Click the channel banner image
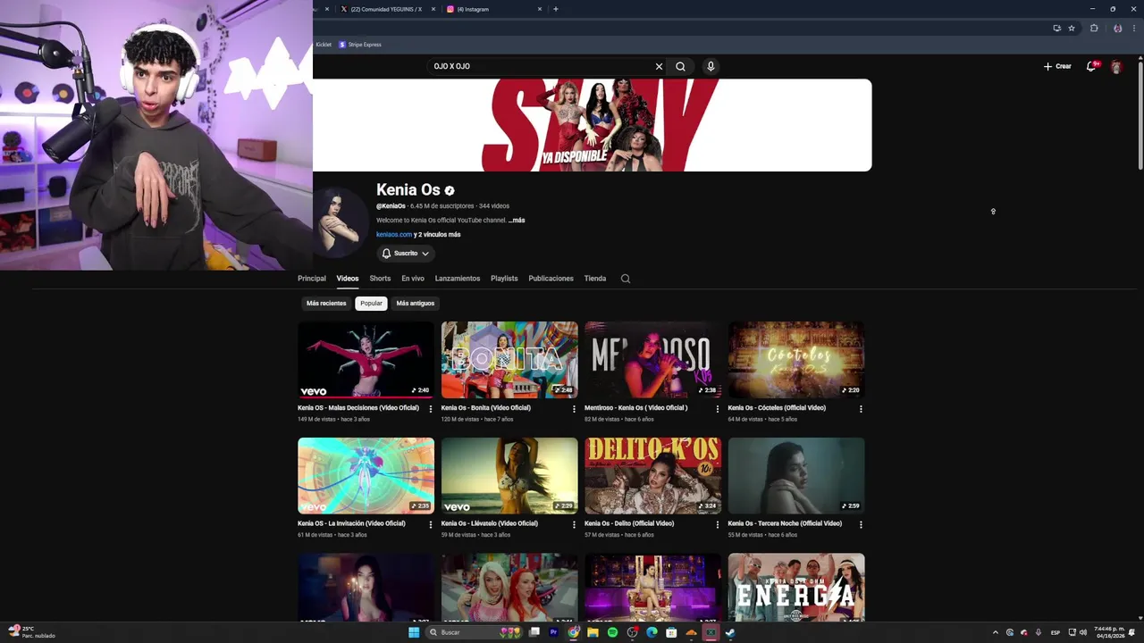This screenshot has width=1144, height=643. click(x=593, y=125)
